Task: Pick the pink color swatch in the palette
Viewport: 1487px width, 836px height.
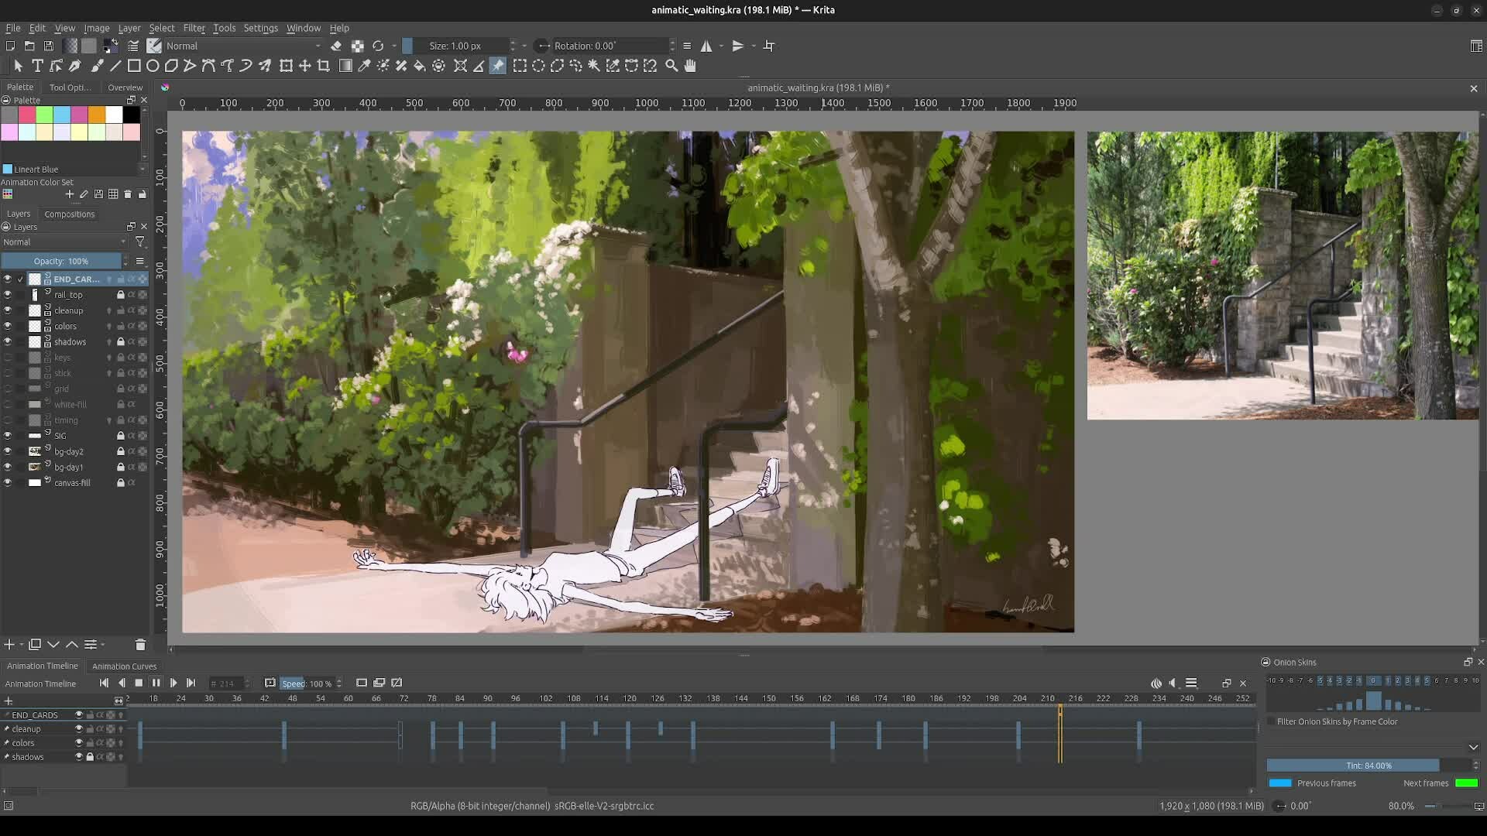Action: pos(27,115)
